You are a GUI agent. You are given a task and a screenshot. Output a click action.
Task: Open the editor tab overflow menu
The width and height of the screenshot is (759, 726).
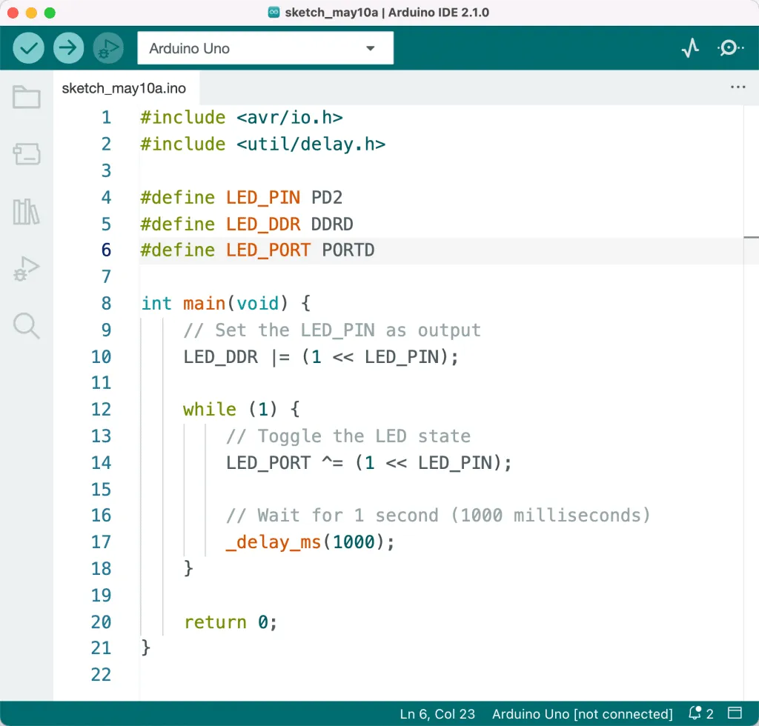tap(738, 87)
